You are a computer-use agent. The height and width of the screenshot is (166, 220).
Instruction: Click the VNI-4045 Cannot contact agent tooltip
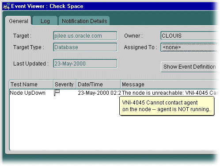167,106
